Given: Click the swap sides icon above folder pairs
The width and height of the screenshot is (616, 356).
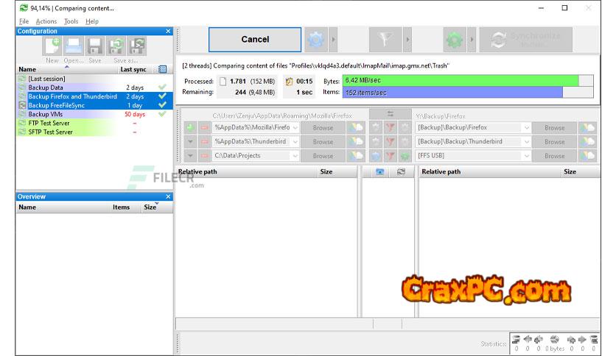Looking at the screenshot, I should click(390, 114).
